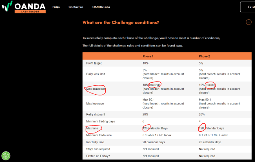Click Phase 2 StopLoss 'Not required' value
The height and width of the screenshot is (162, 255).
point(207,149)
